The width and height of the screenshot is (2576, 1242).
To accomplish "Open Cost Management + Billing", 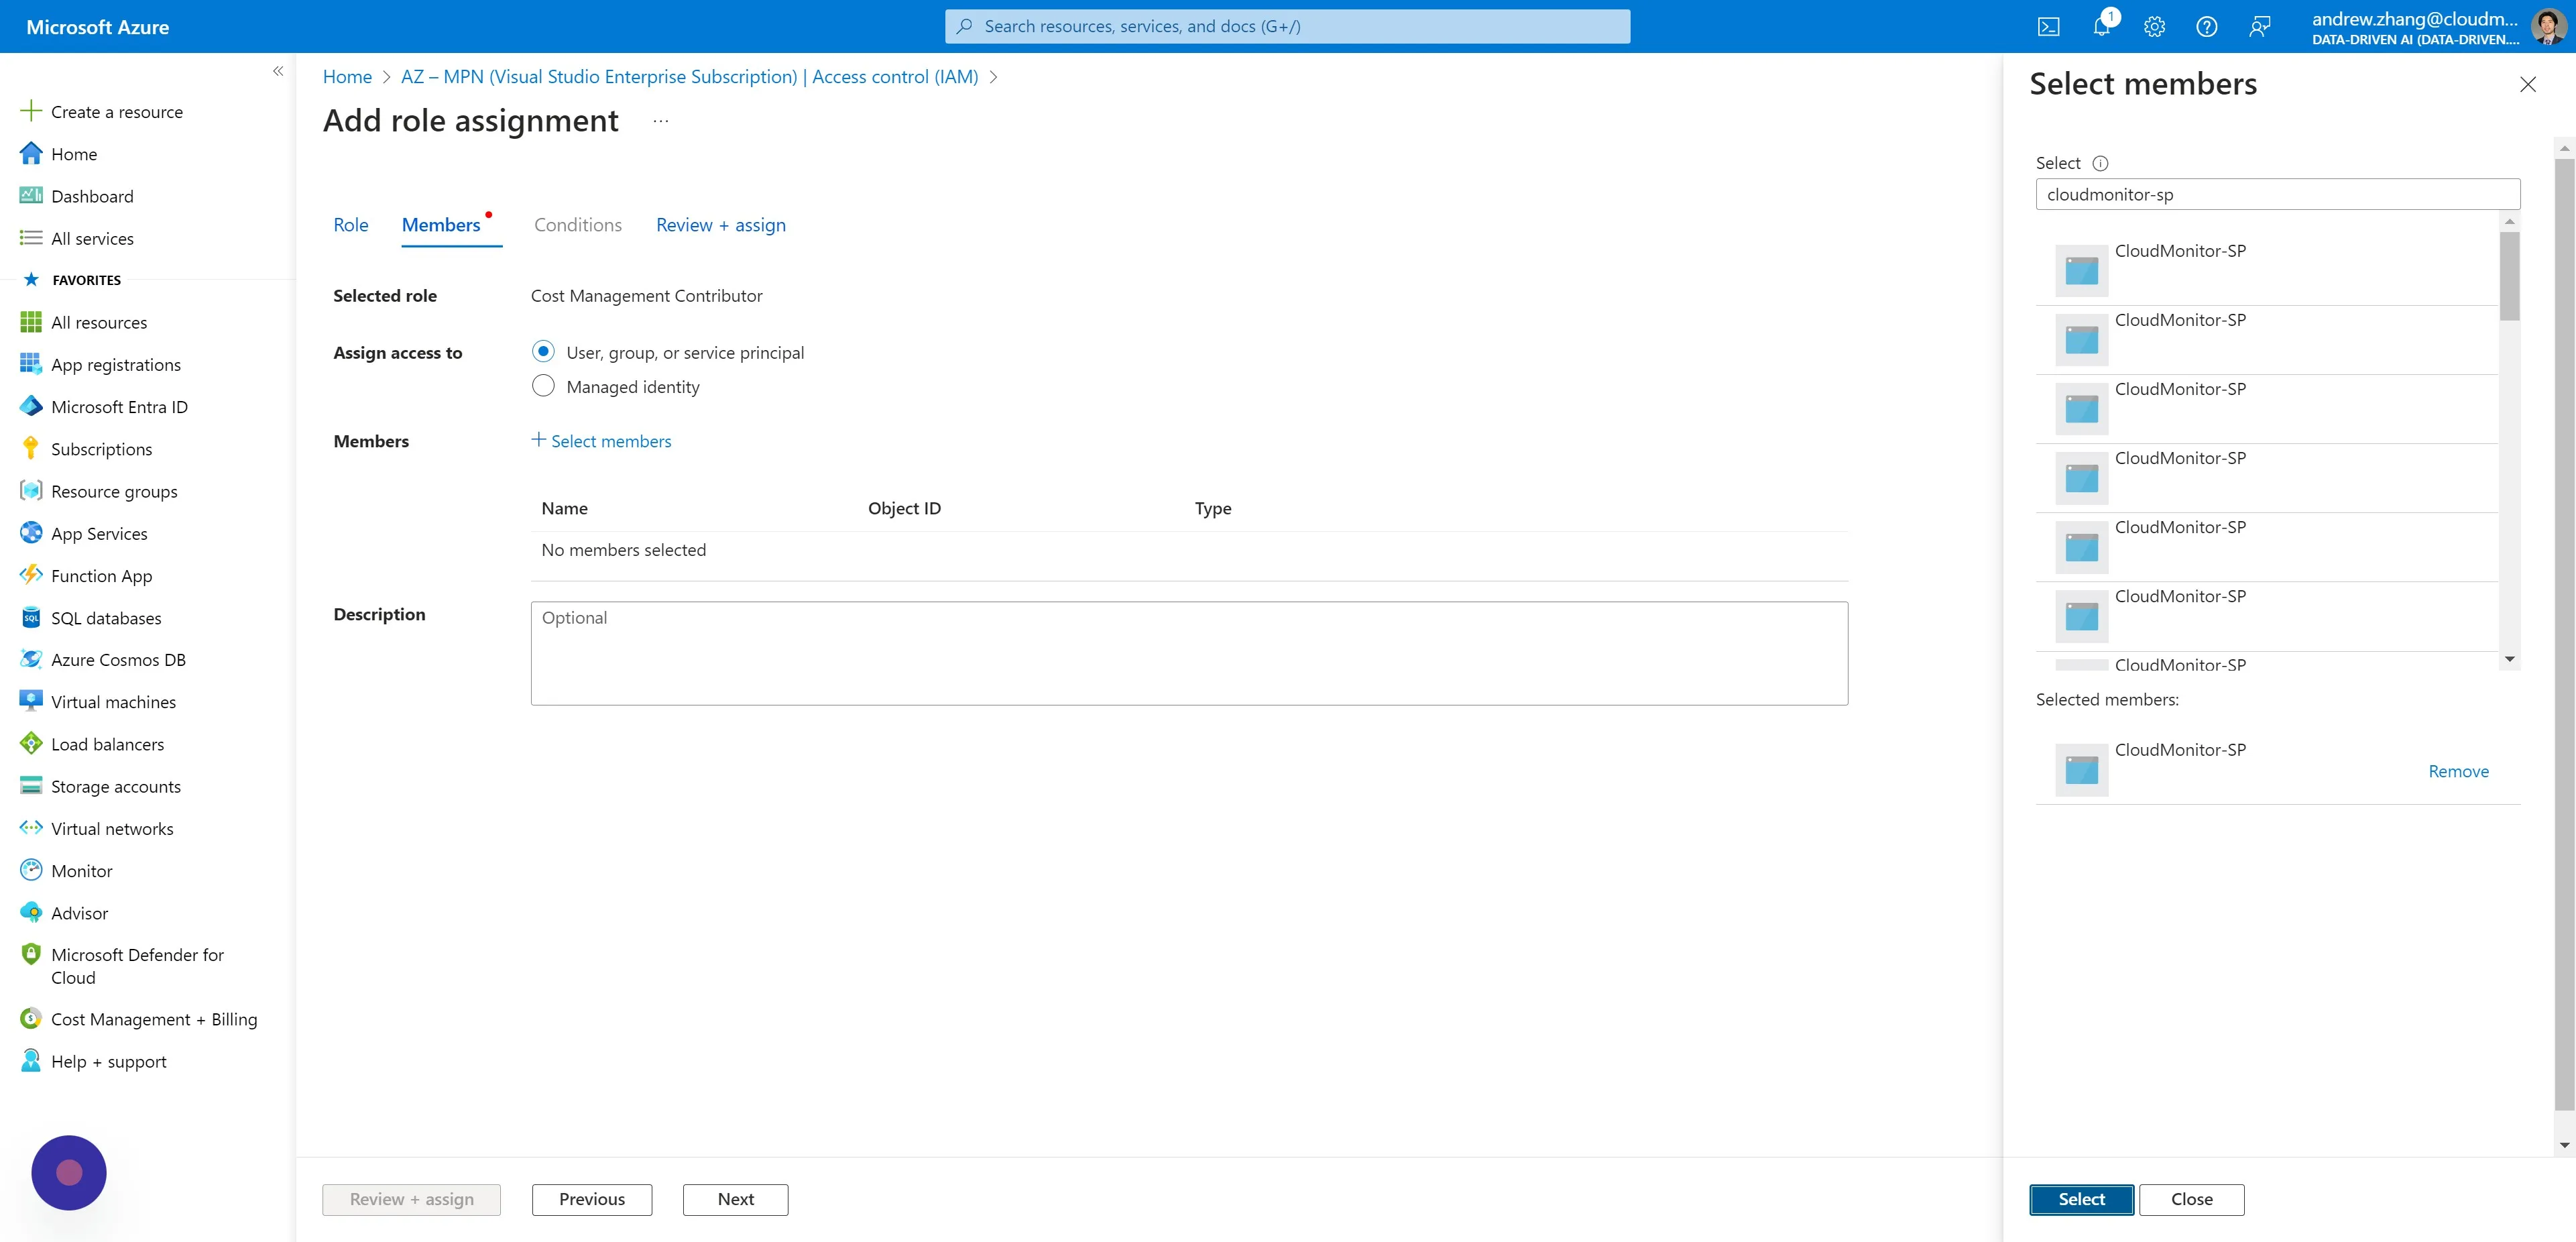I will pyautogui.click(x=154, y=1019).
